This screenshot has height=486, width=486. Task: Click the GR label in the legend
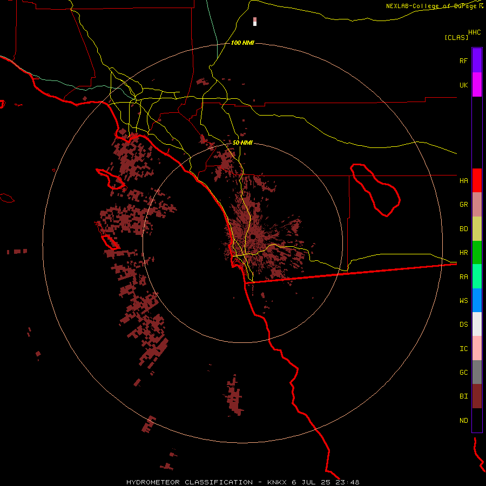[463, 205]
